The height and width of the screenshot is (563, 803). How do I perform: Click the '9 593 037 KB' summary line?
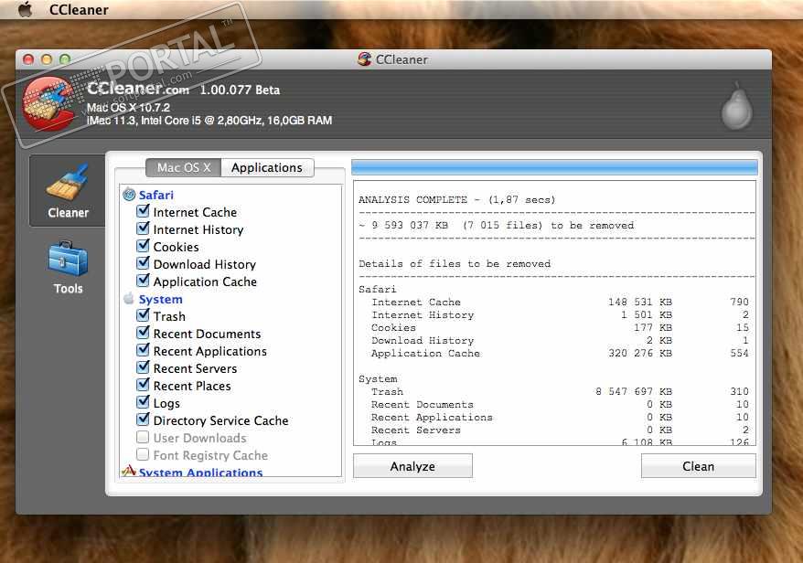[496, 225]
